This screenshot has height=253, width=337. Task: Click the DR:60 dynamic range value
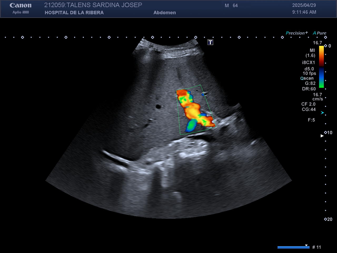pos(309,89)
